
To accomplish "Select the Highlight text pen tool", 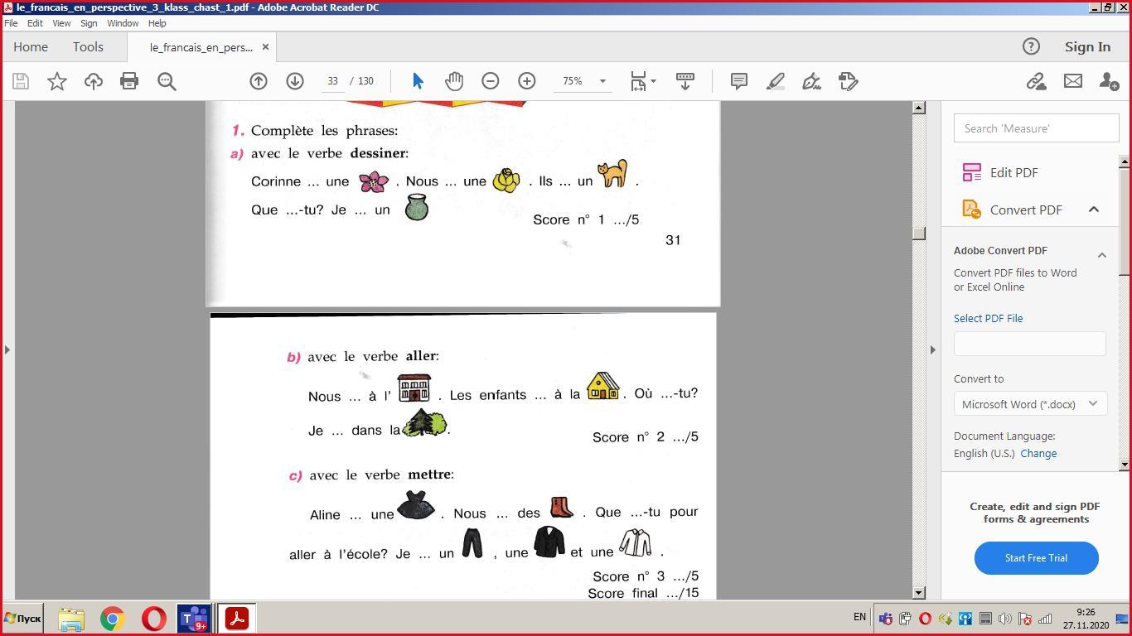I will click(776, 81).
